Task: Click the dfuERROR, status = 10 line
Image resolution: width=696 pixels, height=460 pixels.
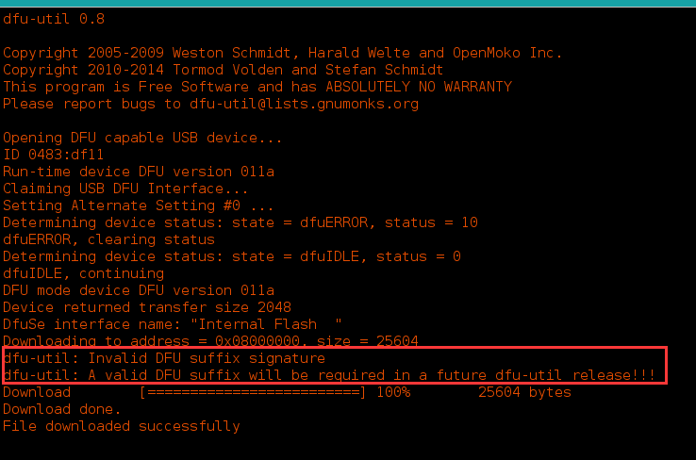Action: 240,222
